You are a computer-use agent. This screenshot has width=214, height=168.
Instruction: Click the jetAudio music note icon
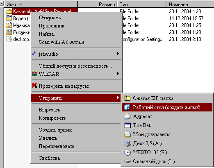(34, 53)
